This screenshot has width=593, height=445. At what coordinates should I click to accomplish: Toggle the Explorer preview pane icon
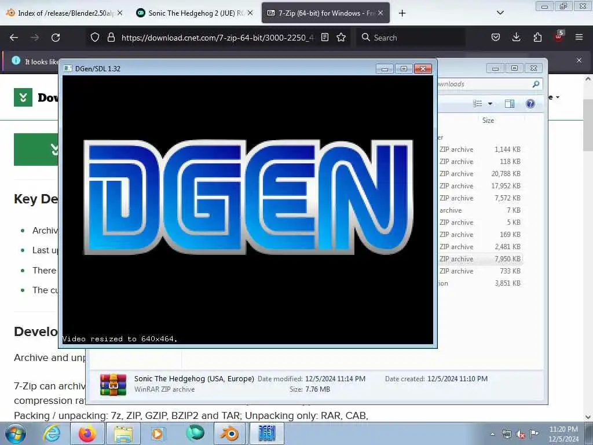[510, 104]
